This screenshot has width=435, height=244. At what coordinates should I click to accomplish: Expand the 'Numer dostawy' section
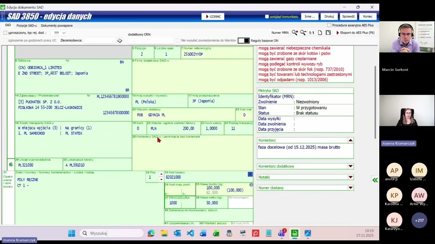[350, 188]
